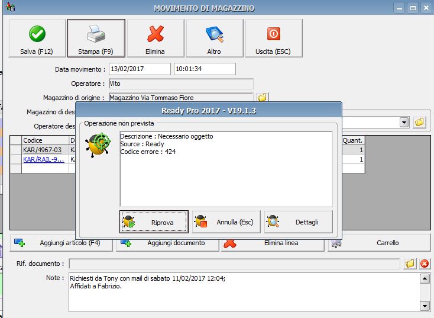
Task: Close the Movimento di Magazzino window
Action: (x=426, y=8)
